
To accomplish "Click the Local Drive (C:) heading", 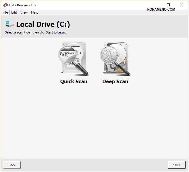I will click(43, 25).
